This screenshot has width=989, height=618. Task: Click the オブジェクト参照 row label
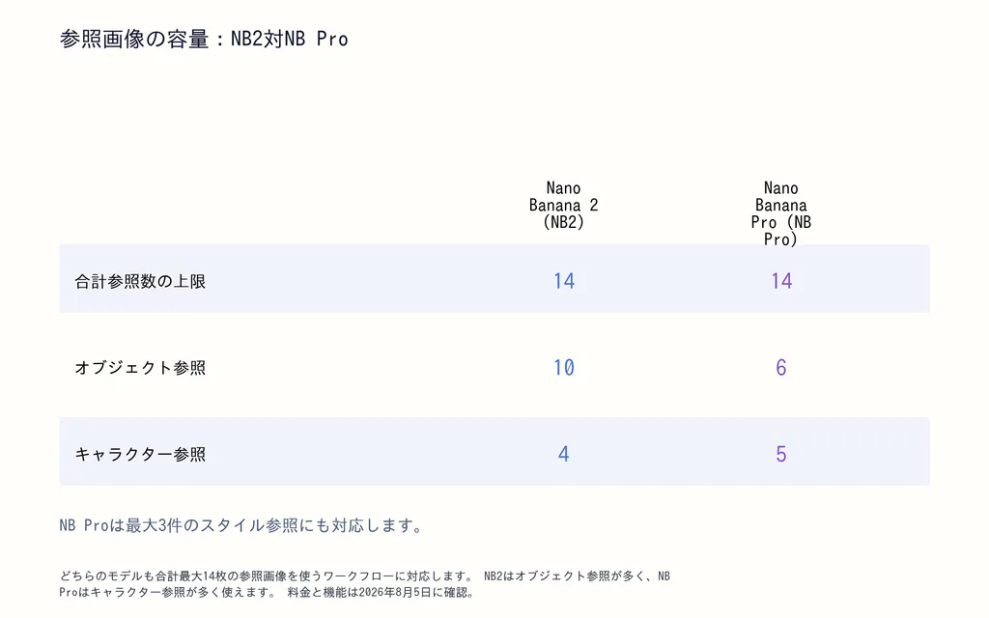[140, 368]
